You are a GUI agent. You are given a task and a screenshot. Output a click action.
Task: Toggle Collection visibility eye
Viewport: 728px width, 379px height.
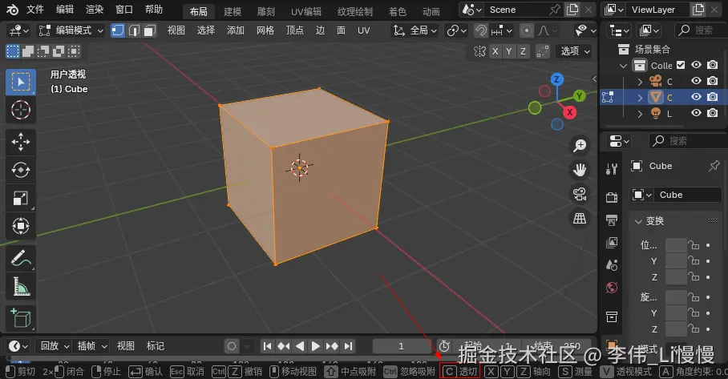click(x=696, y=65)
